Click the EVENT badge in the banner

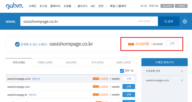pos(131,44)
